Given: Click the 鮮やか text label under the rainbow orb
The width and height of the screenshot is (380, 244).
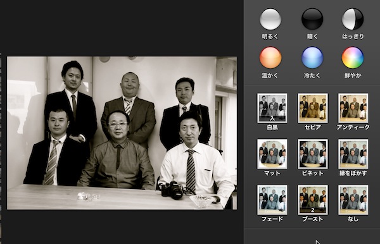Looking at the screenshot, I should click(353, 75).
